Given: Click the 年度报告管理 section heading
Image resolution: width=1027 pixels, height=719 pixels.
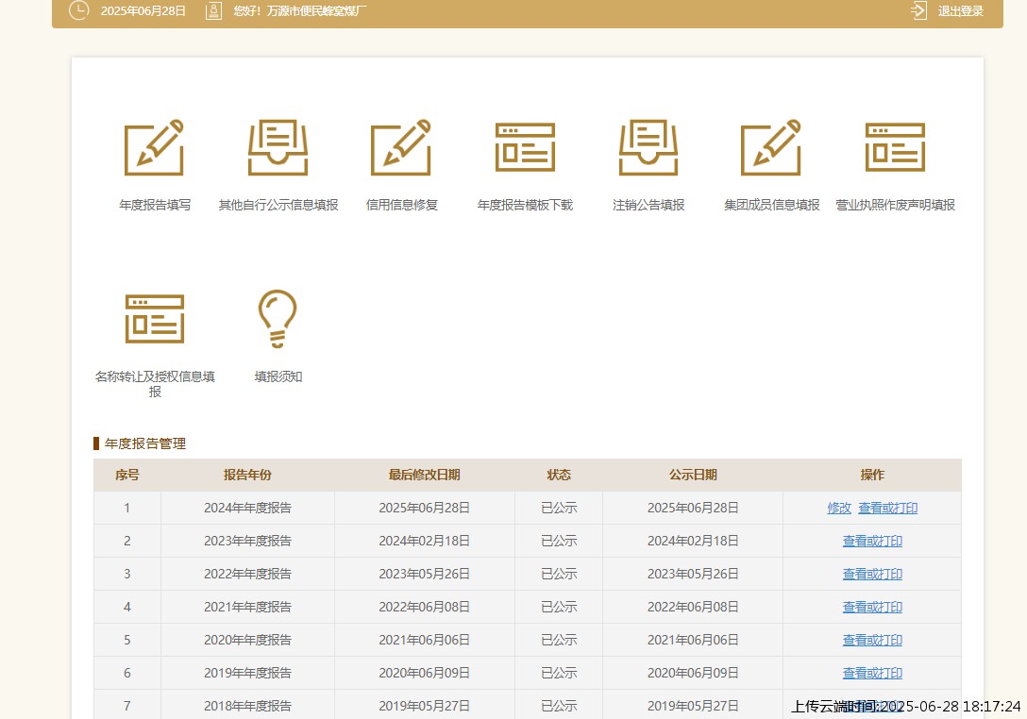Looking at the screenshot, I should [145, 443].
